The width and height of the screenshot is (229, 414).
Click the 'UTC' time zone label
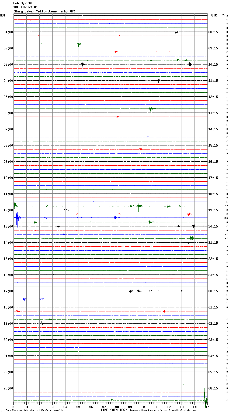pos(214,15)
